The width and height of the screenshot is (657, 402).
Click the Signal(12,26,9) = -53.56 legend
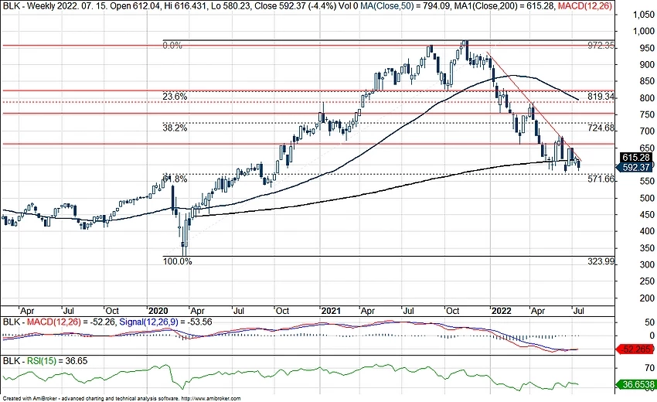pos(165,322)
